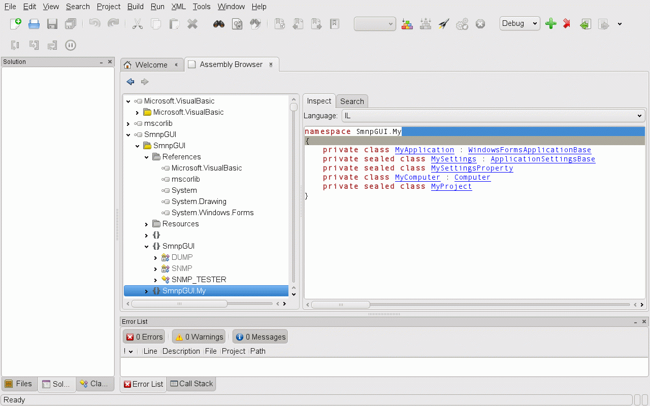Open the Files pad tab
The width and height of the screenshot is (650, 406).
(x=19, y=384)
